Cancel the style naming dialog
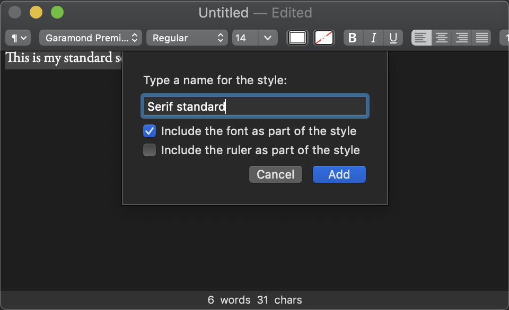This screenshot has height=310, width=509. [275, 174]
